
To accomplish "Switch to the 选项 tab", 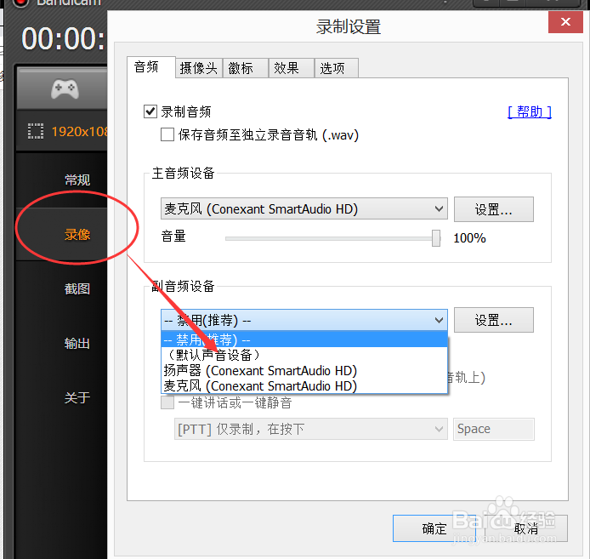I will [336, 68].
